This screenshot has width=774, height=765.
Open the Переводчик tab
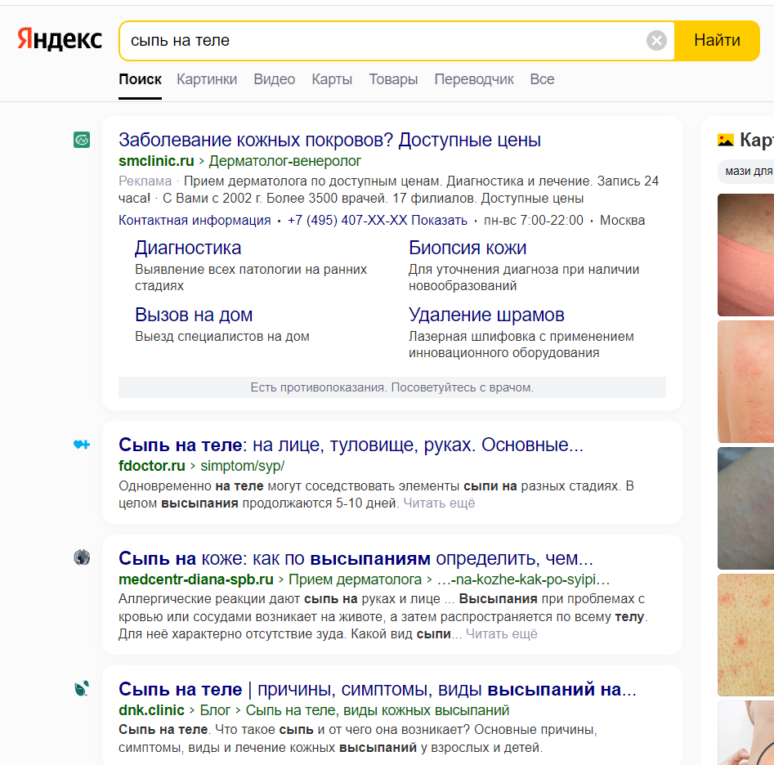474,79
